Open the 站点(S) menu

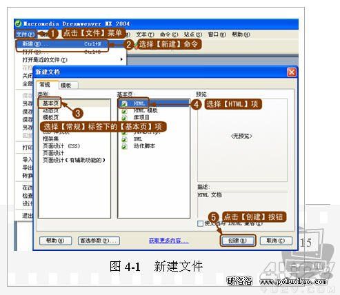pos(193,34)
